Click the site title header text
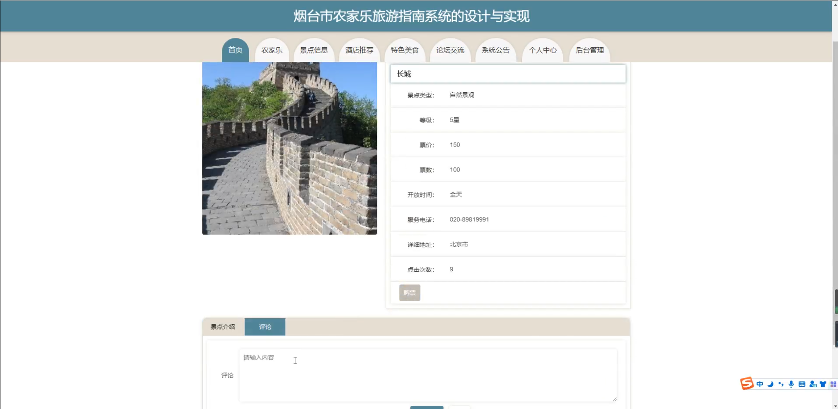 pyautogui.click(x=411, y=16)
